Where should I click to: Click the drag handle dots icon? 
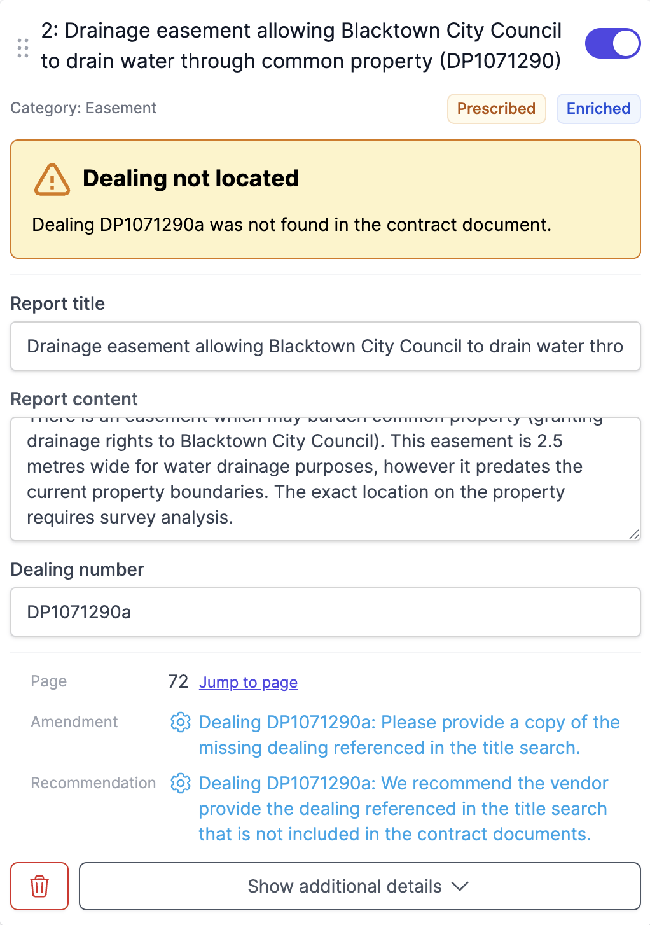(23, 48)
